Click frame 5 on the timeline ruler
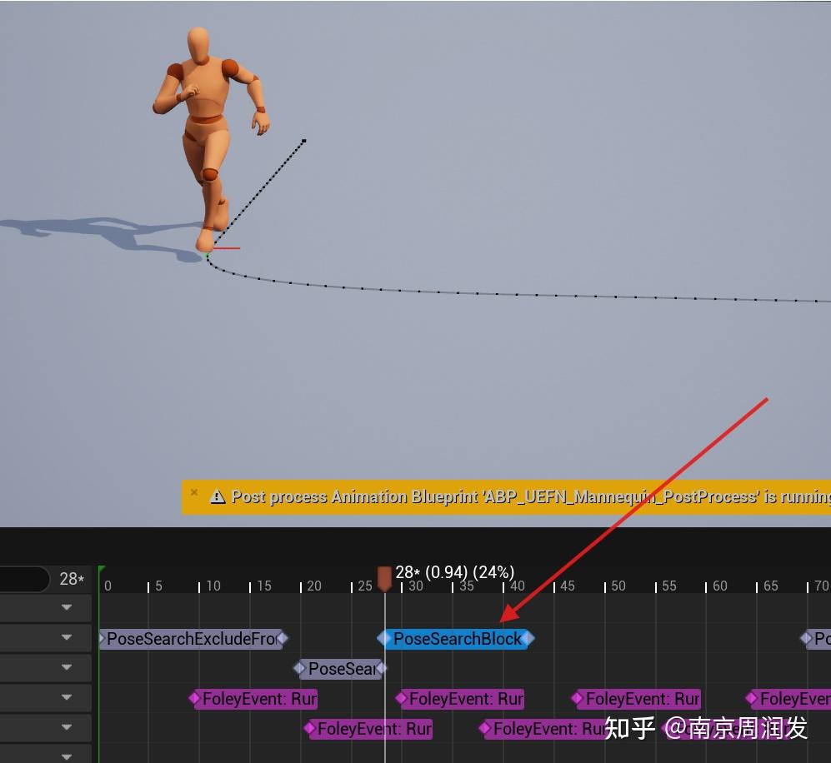 click(x=158, y=586)
